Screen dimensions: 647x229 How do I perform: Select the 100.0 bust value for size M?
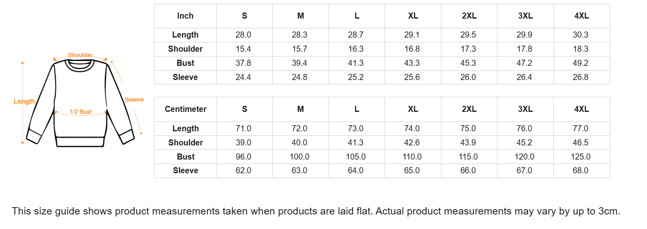click(x=299, y=157)
